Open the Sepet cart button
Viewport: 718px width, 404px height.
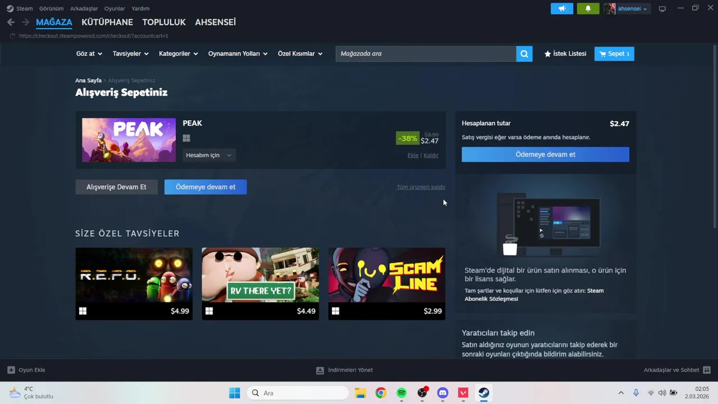[x=614, y=54]
